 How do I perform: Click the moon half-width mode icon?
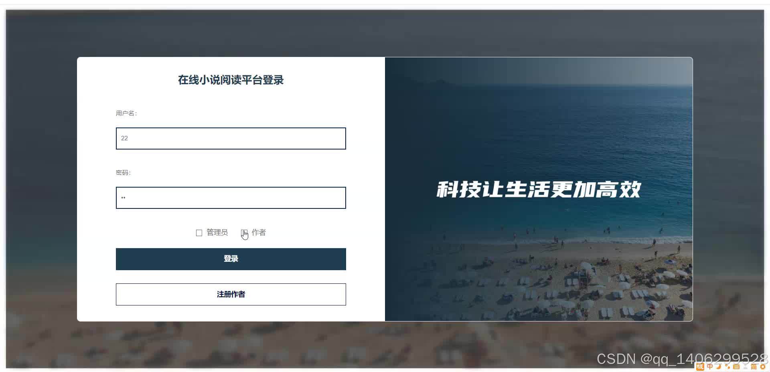(719, 366)
